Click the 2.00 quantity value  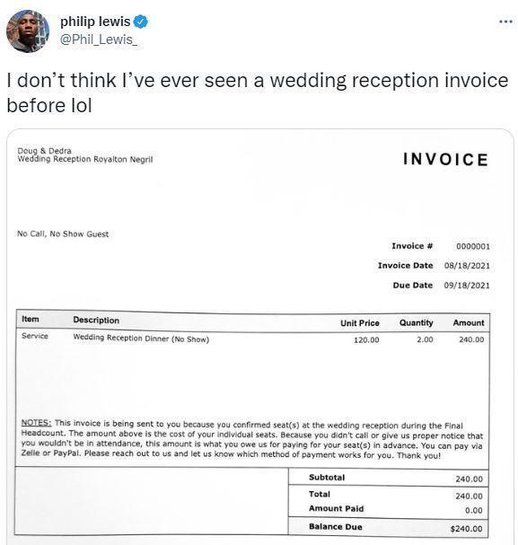(x=425, y=339)
